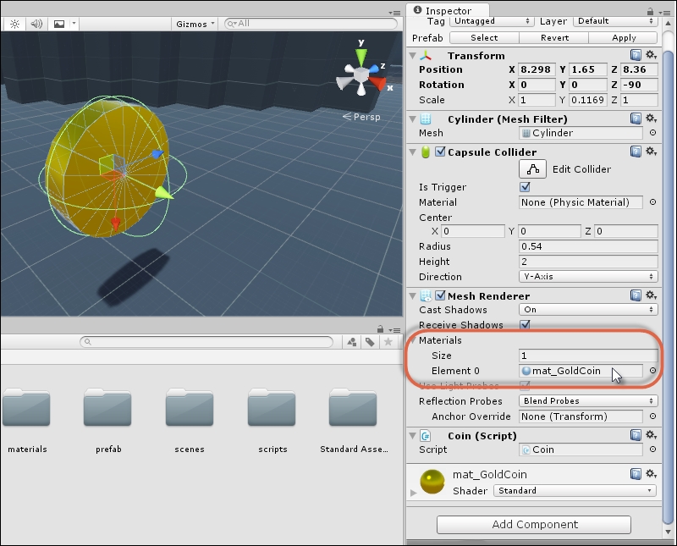Switch to the Inspector tab
This screenshot has height=546, width=677.
(x=447, y=10)
